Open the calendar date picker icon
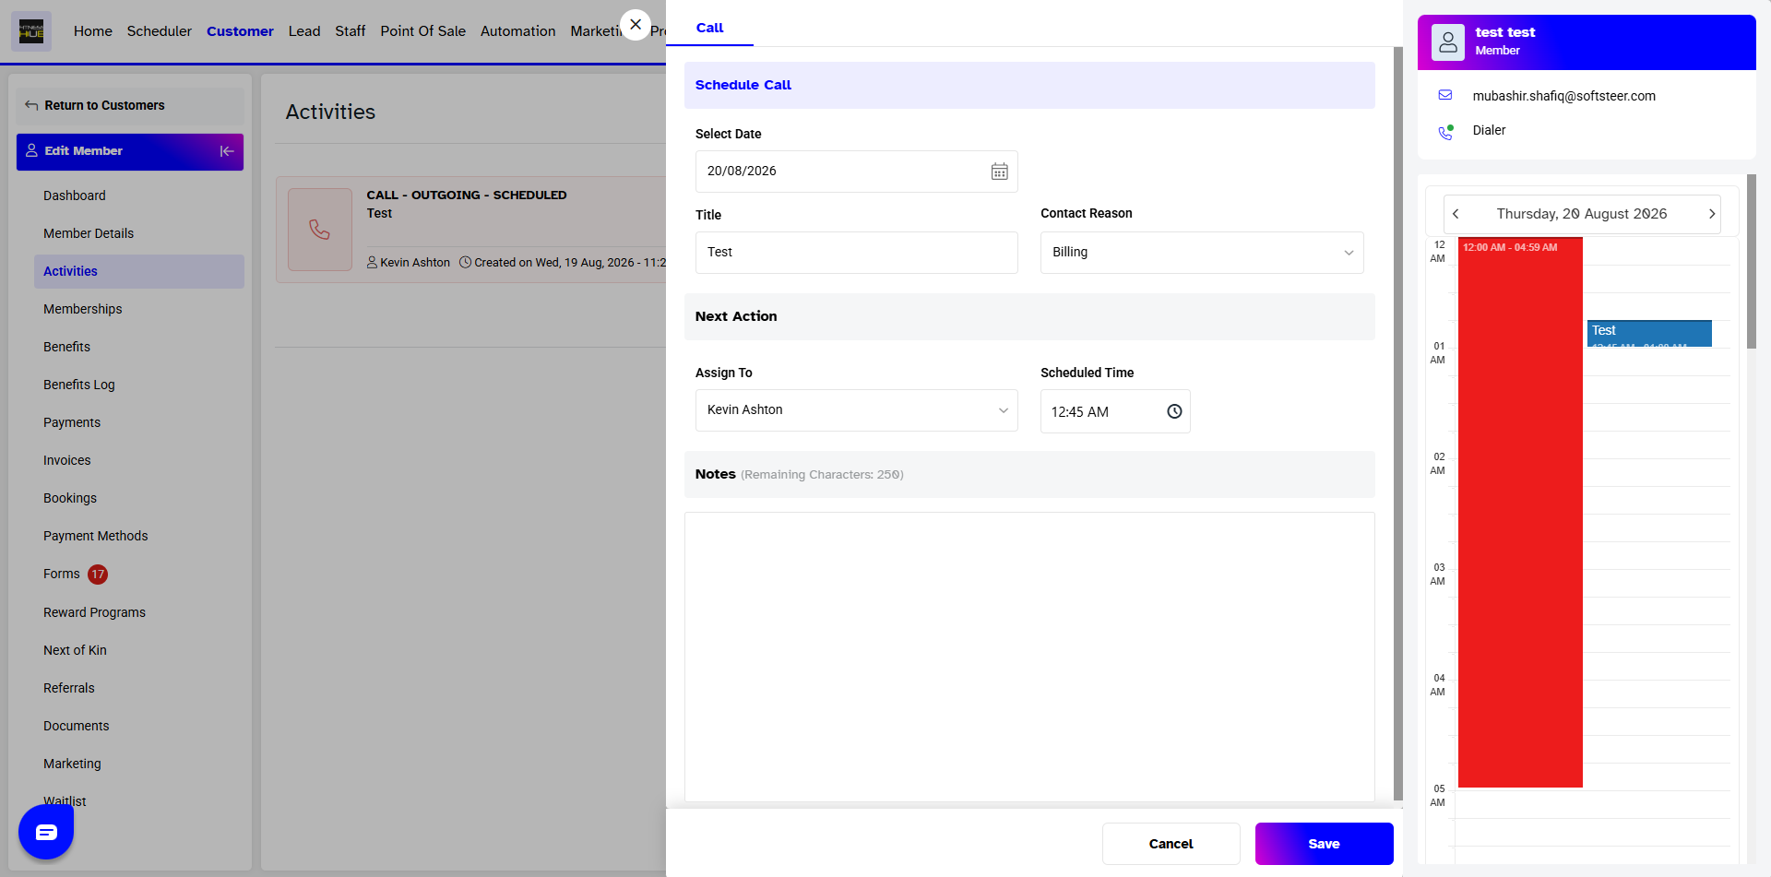Screen dimensions: 1771x877 pos(999,172)
